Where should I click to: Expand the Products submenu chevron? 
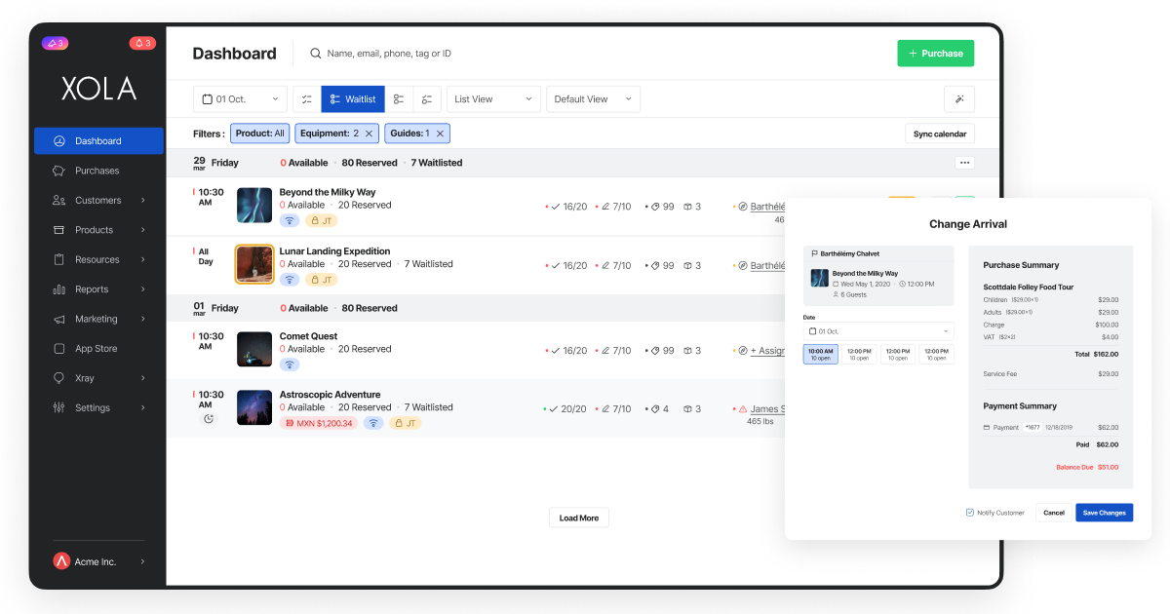pos(143,230)
